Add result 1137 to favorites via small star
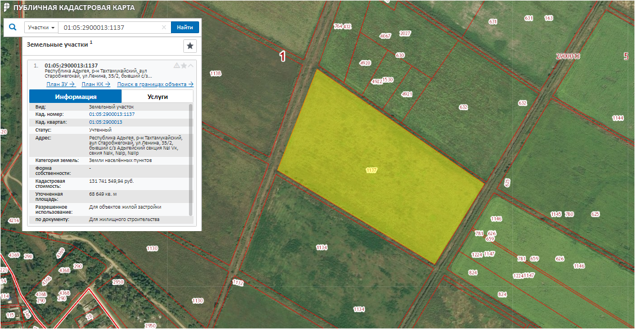Screen dimensions: 635x329 (x=184, y=66)
